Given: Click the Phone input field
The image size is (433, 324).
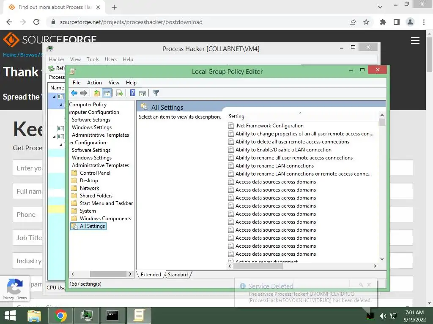Looking at the screenshot, I should [27, 214].
